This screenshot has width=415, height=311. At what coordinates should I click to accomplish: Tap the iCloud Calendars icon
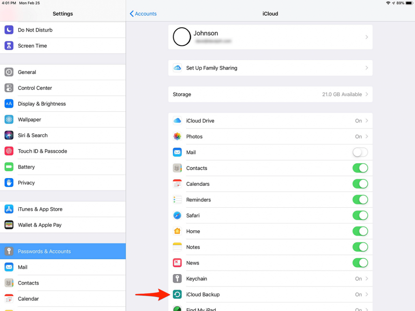click(x=178, y=184)
